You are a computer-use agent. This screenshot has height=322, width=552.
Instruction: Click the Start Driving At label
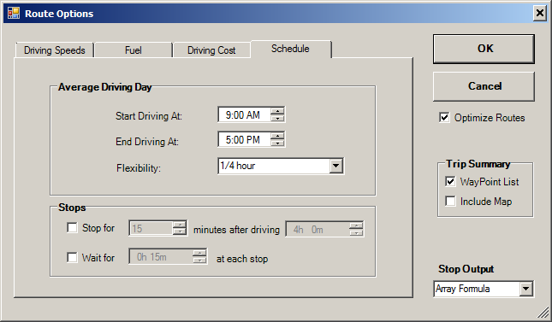coord(149,116)
